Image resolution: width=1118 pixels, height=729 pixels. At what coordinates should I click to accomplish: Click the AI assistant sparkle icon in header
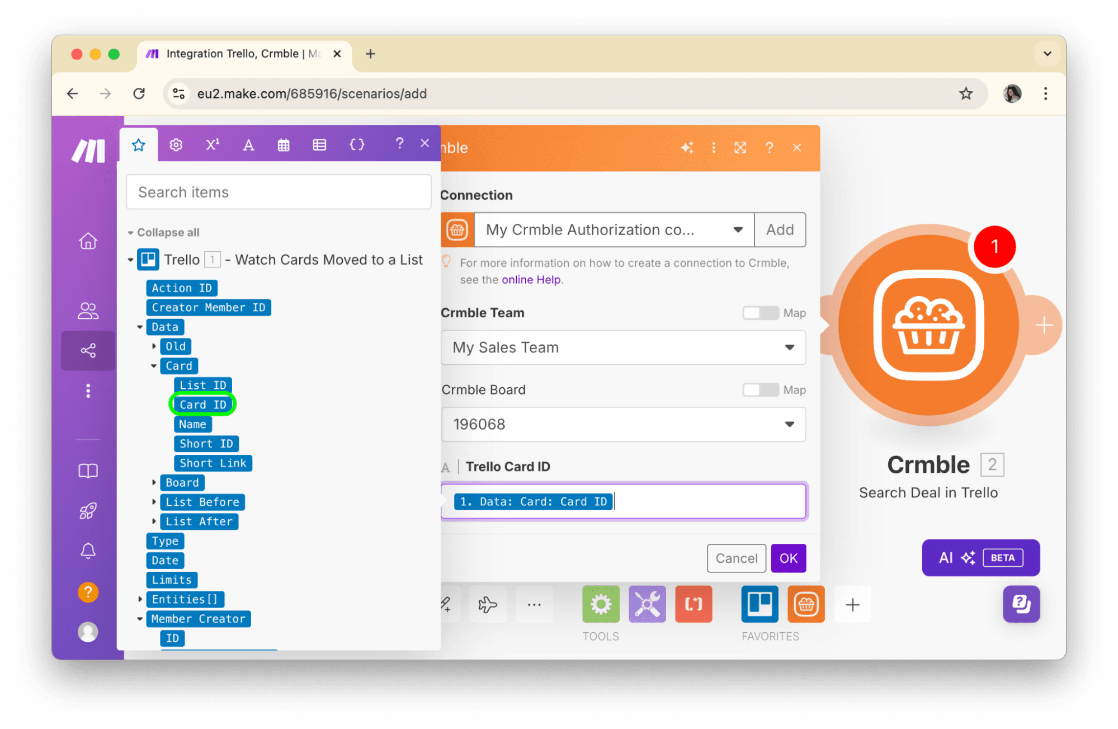tap(687, 148)
